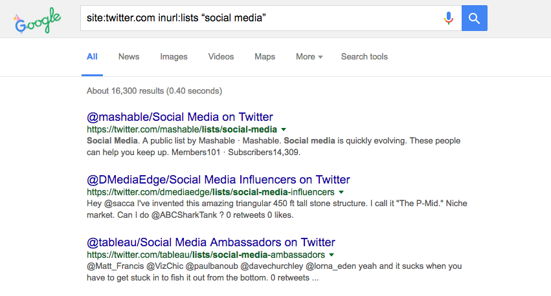The image size is (551, 296).
Task: Click the Google logo
Action: coord(38,20)
